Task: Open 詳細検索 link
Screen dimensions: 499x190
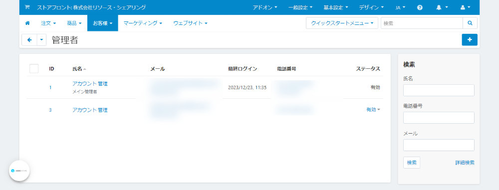Action: click(465, 162)
